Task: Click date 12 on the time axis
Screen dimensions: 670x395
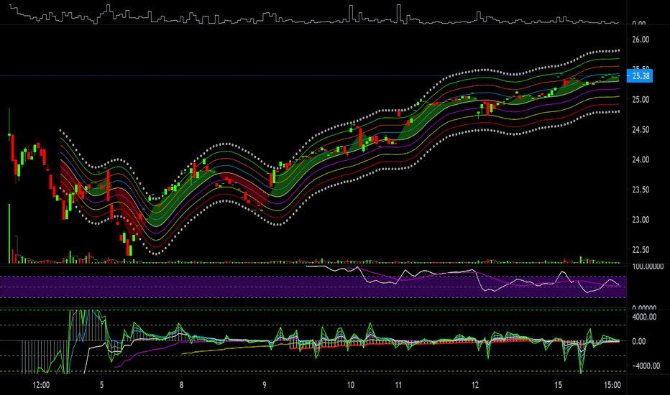Action: [475, 385]
